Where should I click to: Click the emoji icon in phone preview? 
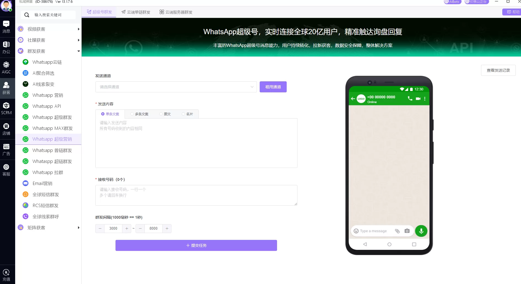(x=356, y=231)
